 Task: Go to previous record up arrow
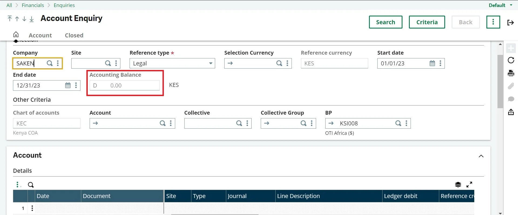pos(17,19)
